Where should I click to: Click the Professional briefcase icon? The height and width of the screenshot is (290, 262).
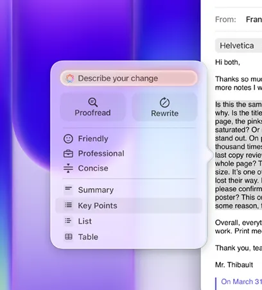68,153
